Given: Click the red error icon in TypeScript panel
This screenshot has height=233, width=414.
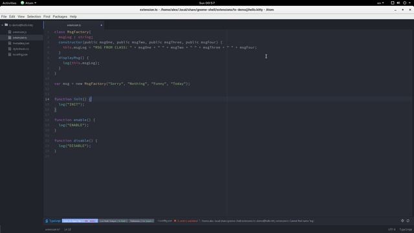Looking at the screenshot, I should [175, 221].
